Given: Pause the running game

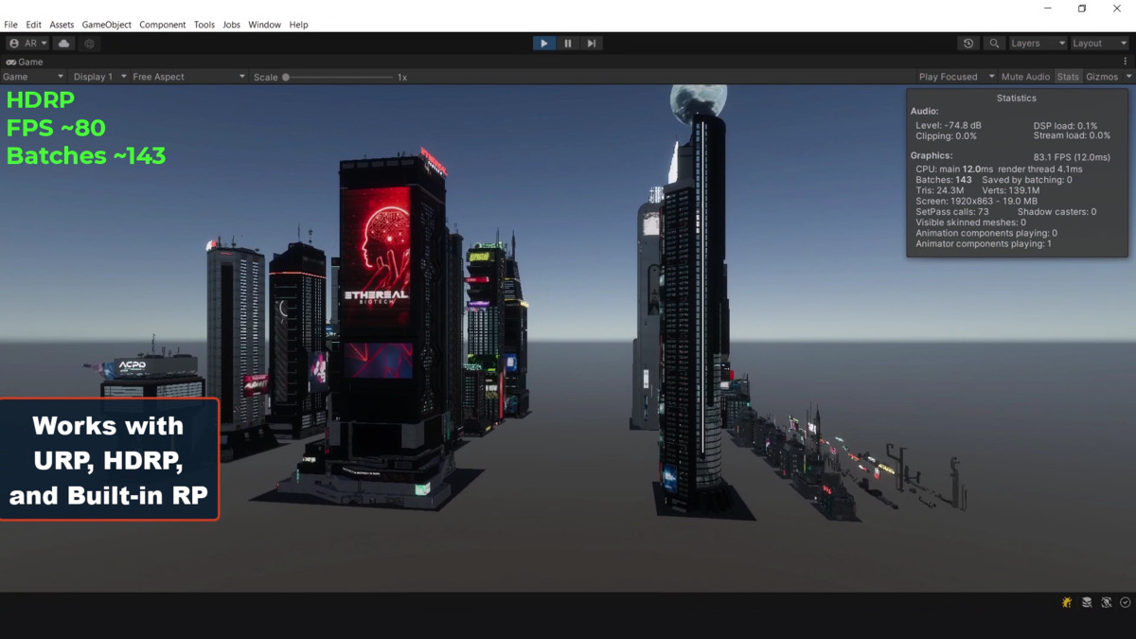Looking at the screenshot, I should 567,43.
